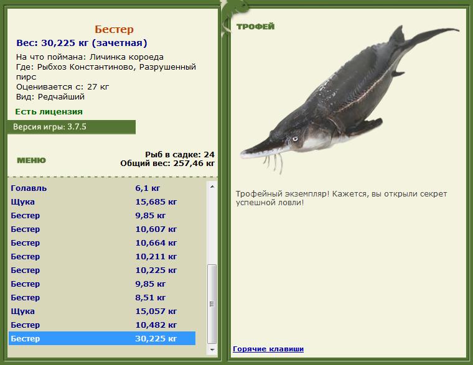Click the scrollbar up arrow in fish list
Viewport: 473px width, 365px height.
click(212, 187)
